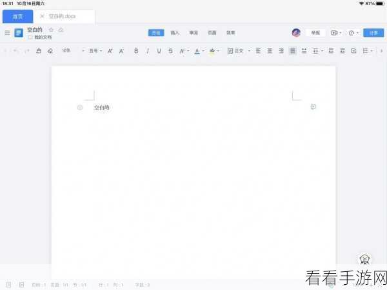Click the distributed alignment icon

304,51
